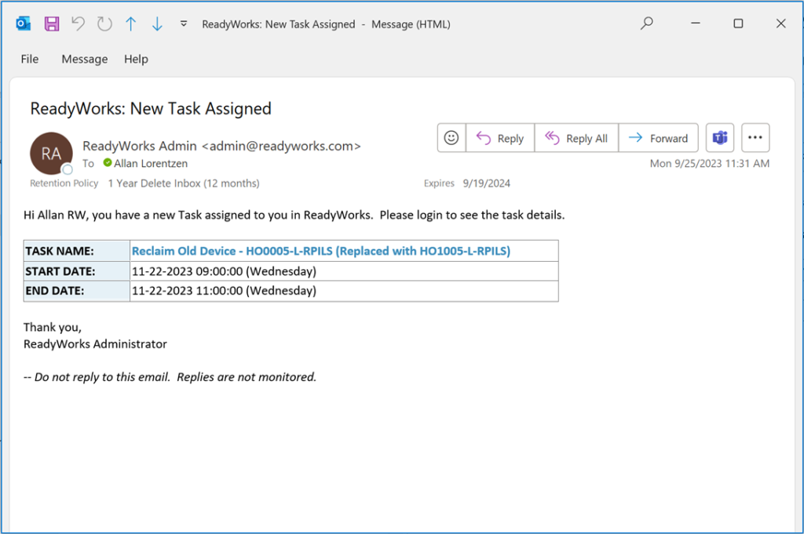Open the Search icon in the title bar

click(x=645, y=24)
